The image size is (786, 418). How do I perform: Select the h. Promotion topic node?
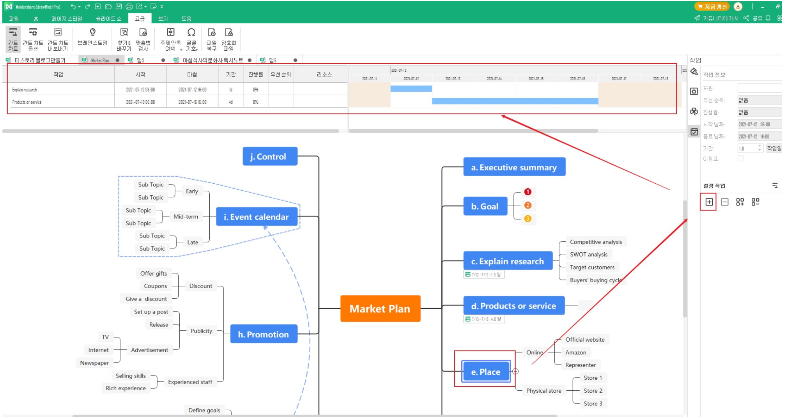[x=264, y=334]
